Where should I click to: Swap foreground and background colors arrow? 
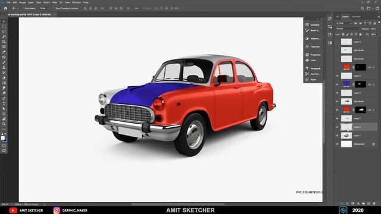tap(5, 134)
